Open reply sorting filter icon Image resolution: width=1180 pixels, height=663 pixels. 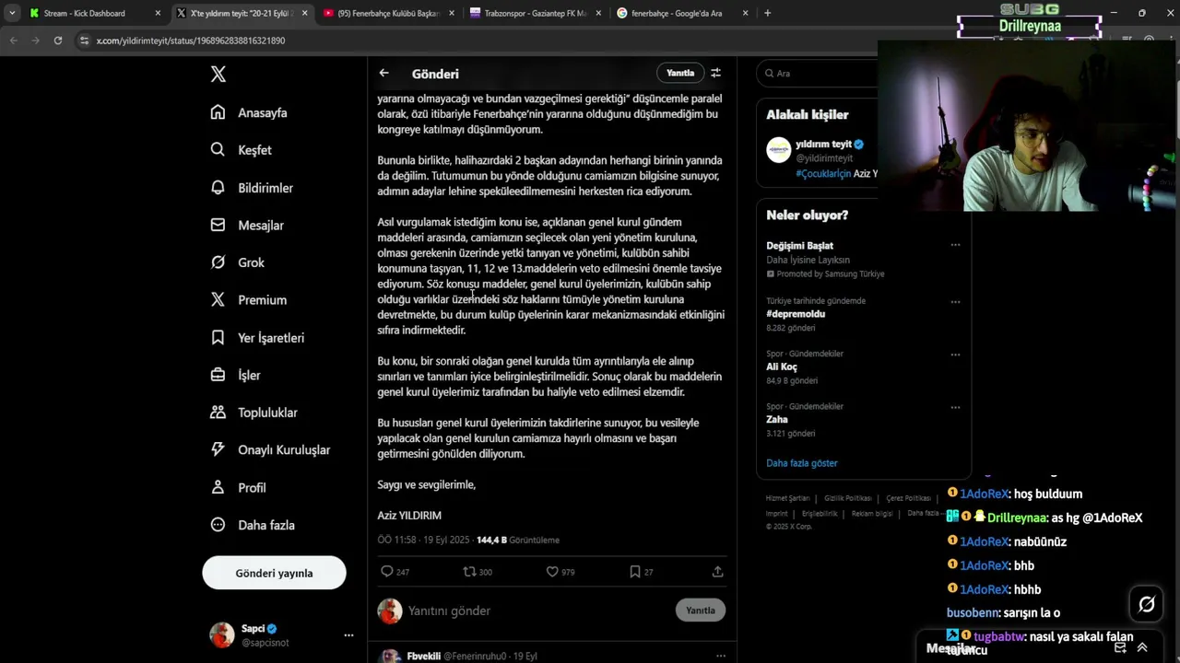click(x=715, y=73)
